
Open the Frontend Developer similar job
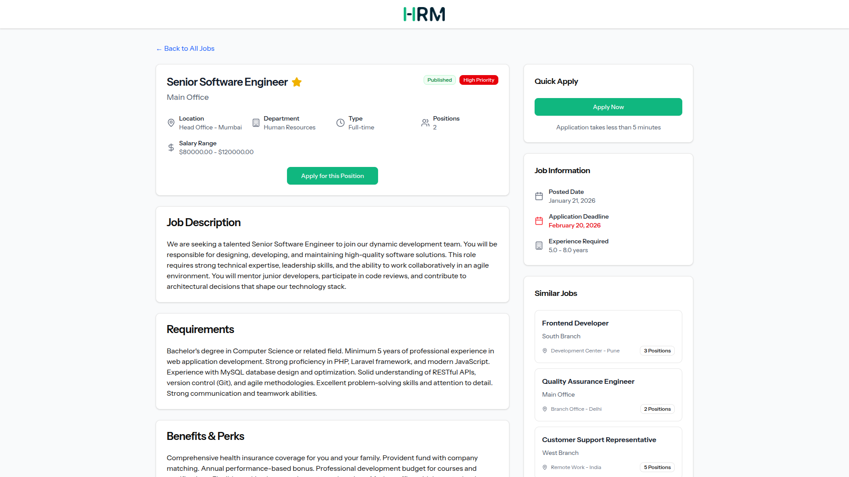(x=575, y=323)
